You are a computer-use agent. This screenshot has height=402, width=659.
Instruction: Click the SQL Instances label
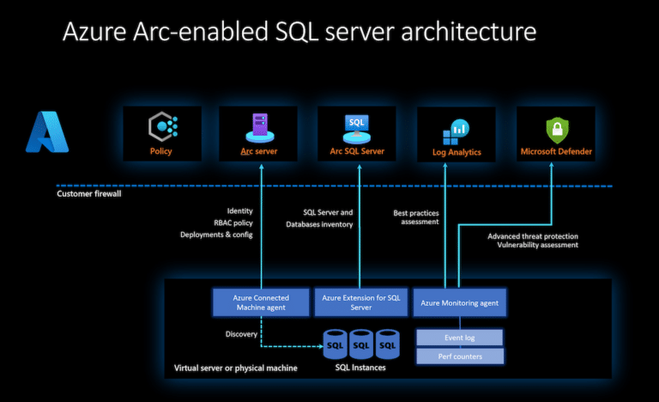point(360,368)
